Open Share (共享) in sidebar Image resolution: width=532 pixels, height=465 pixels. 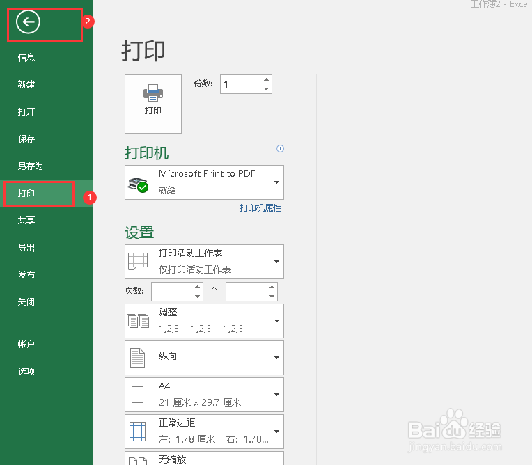click(26, 221)
